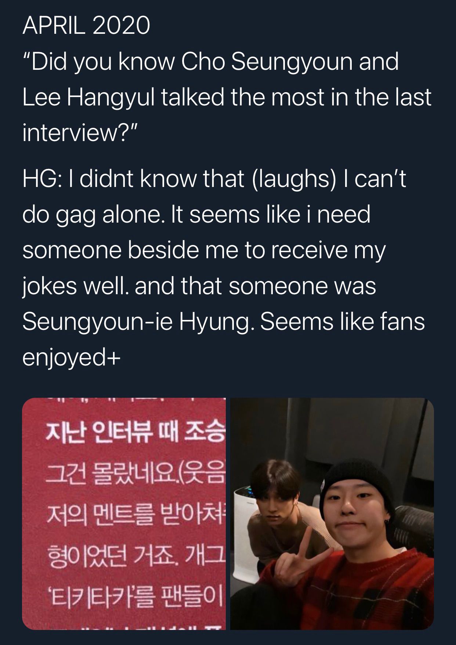Tap the line starting "Seungyoun-ie Hyung. Seems like fans"

224,321
